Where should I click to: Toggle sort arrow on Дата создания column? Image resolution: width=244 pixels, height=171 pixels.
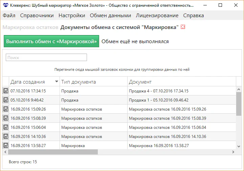coord(57,82)
